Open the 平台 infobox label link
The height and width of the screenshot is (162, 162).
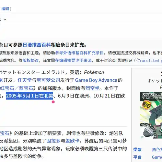137,157
